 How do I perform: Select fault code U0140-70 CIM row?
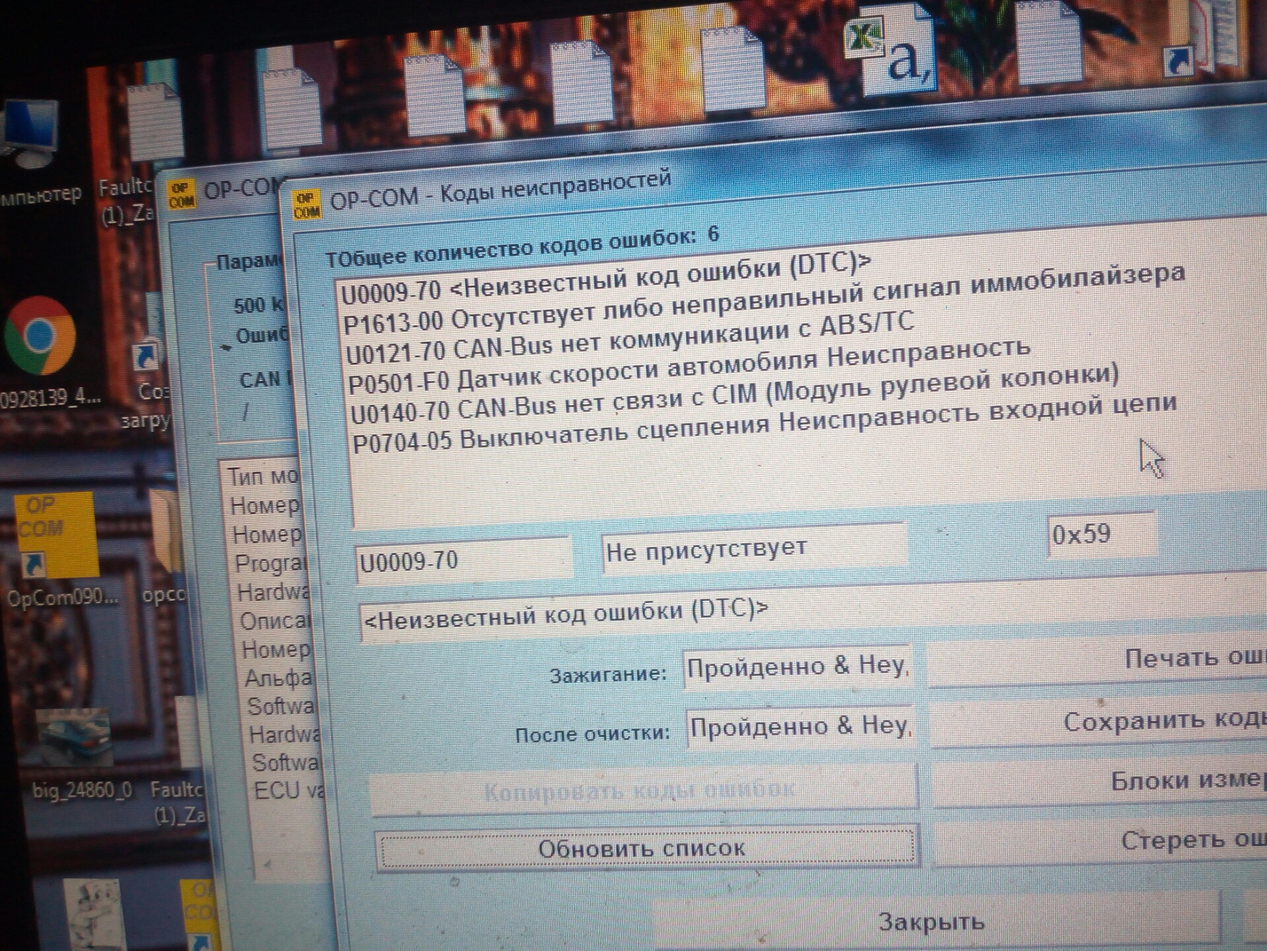[734, 395]
